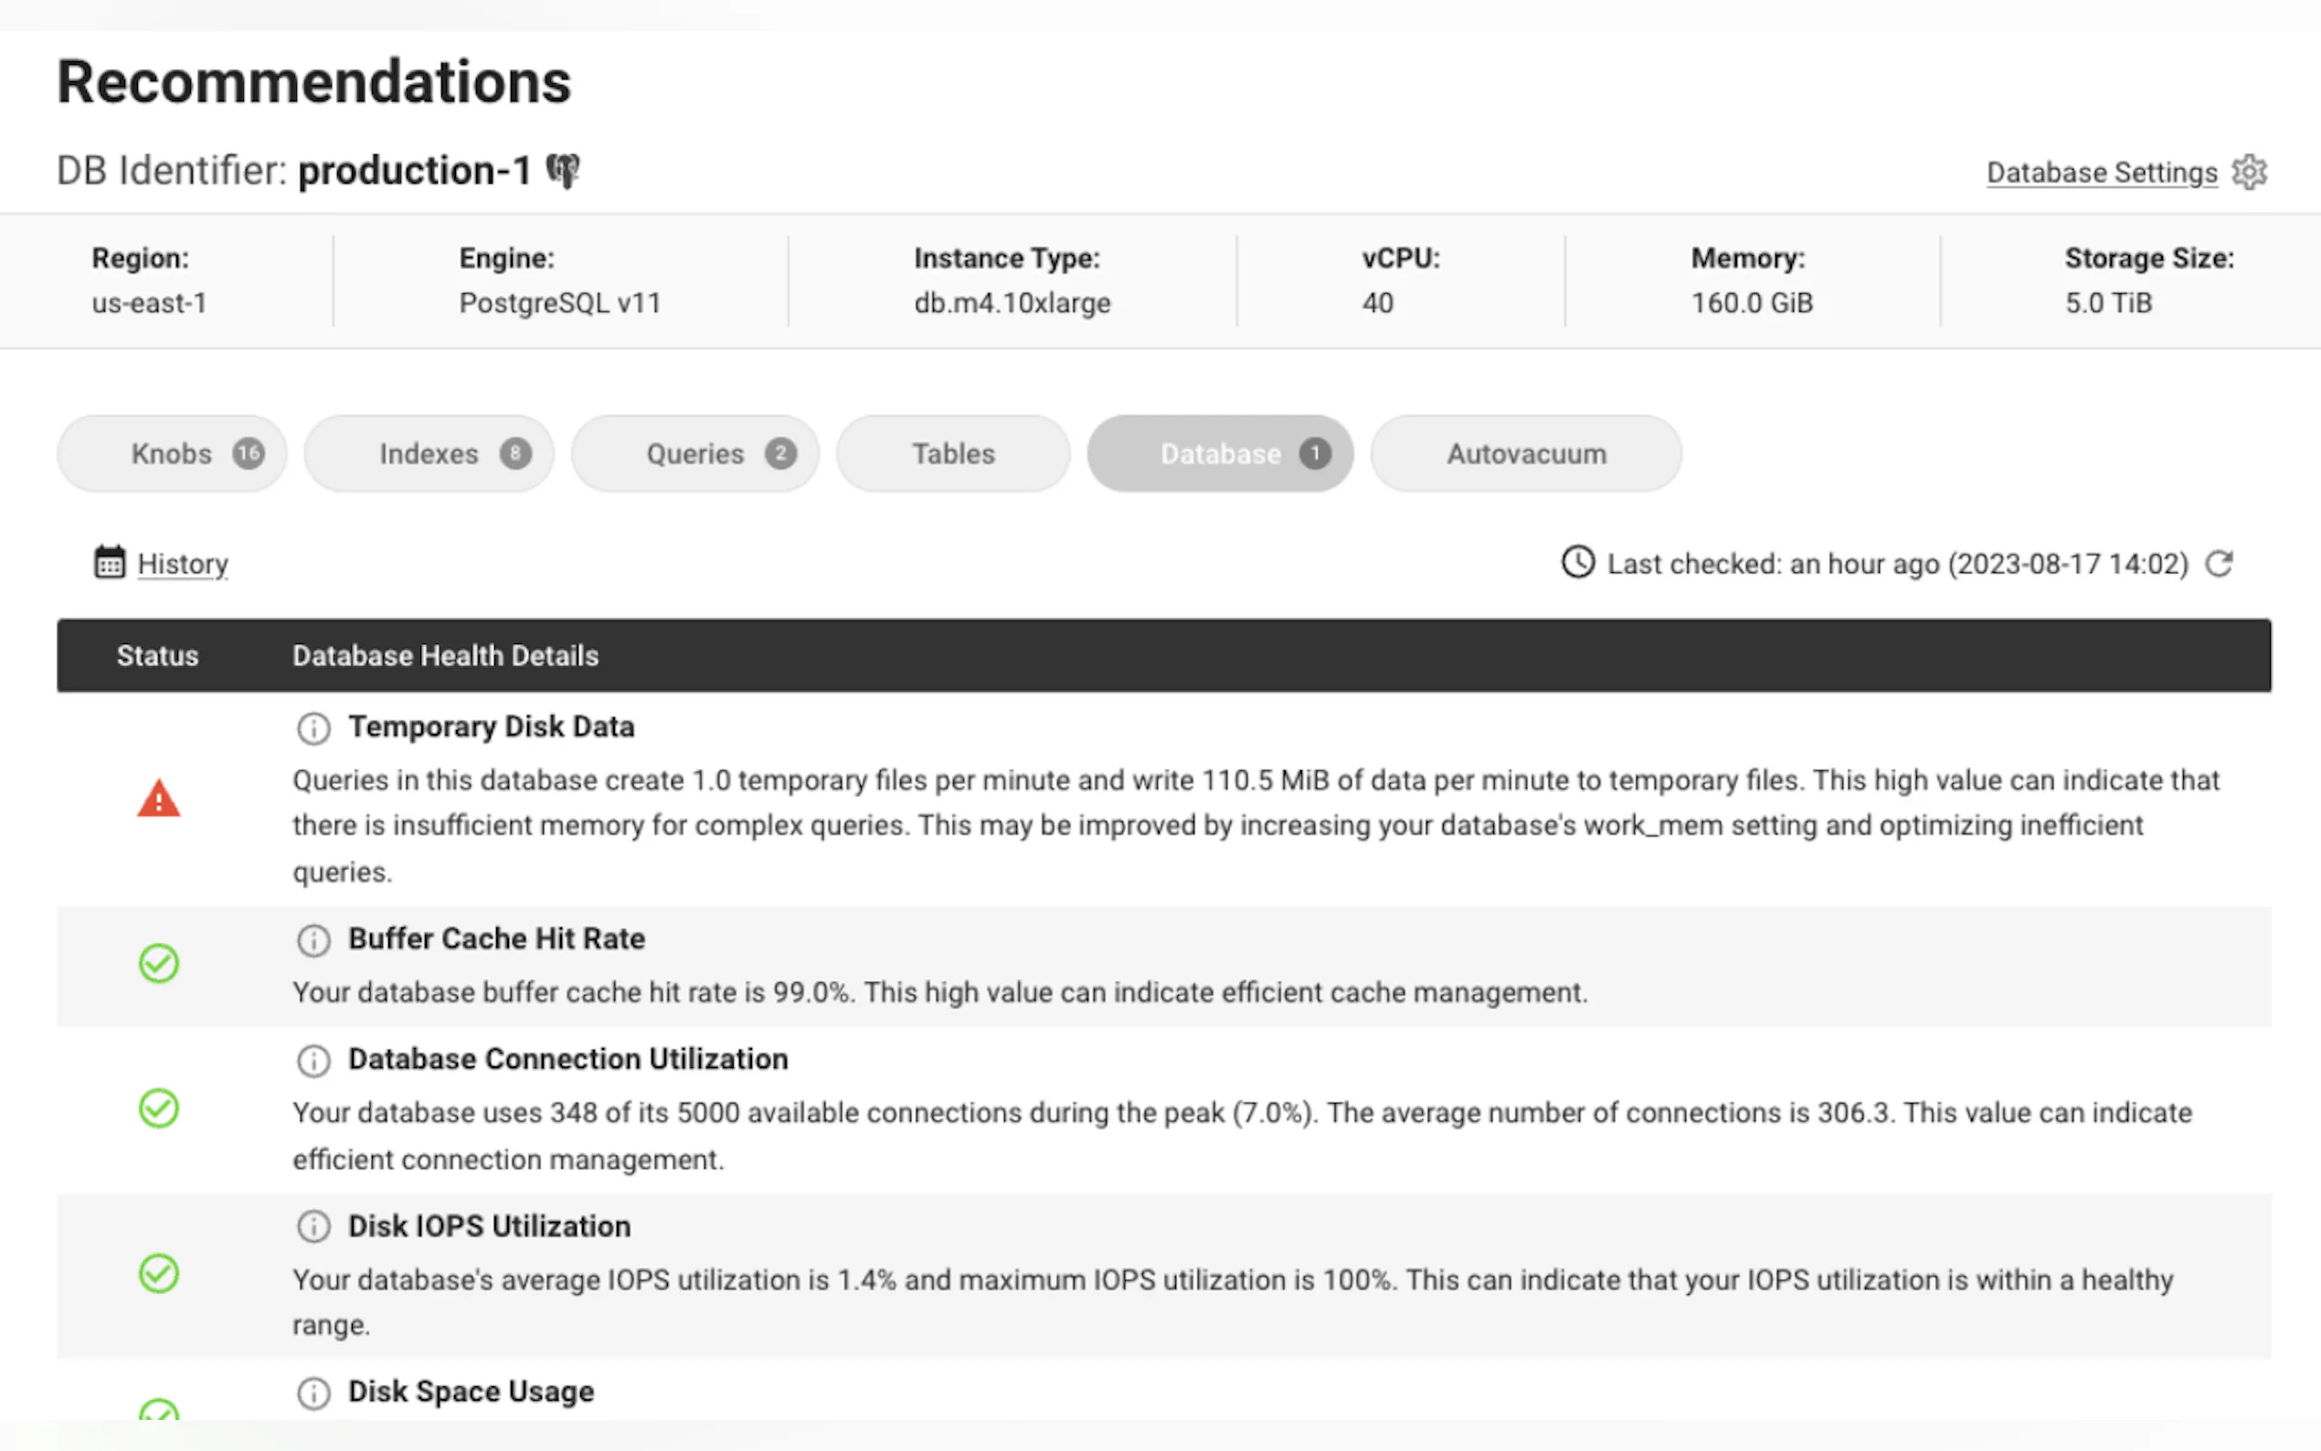Click info icon for Disk Space Usage
This screenshot has height=1451, width=2321.
tap(313, 1393)
